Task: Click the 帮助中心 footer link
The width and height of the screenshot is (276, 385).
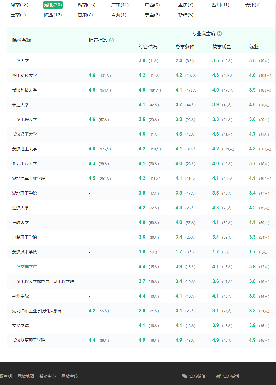Action: 48,376
